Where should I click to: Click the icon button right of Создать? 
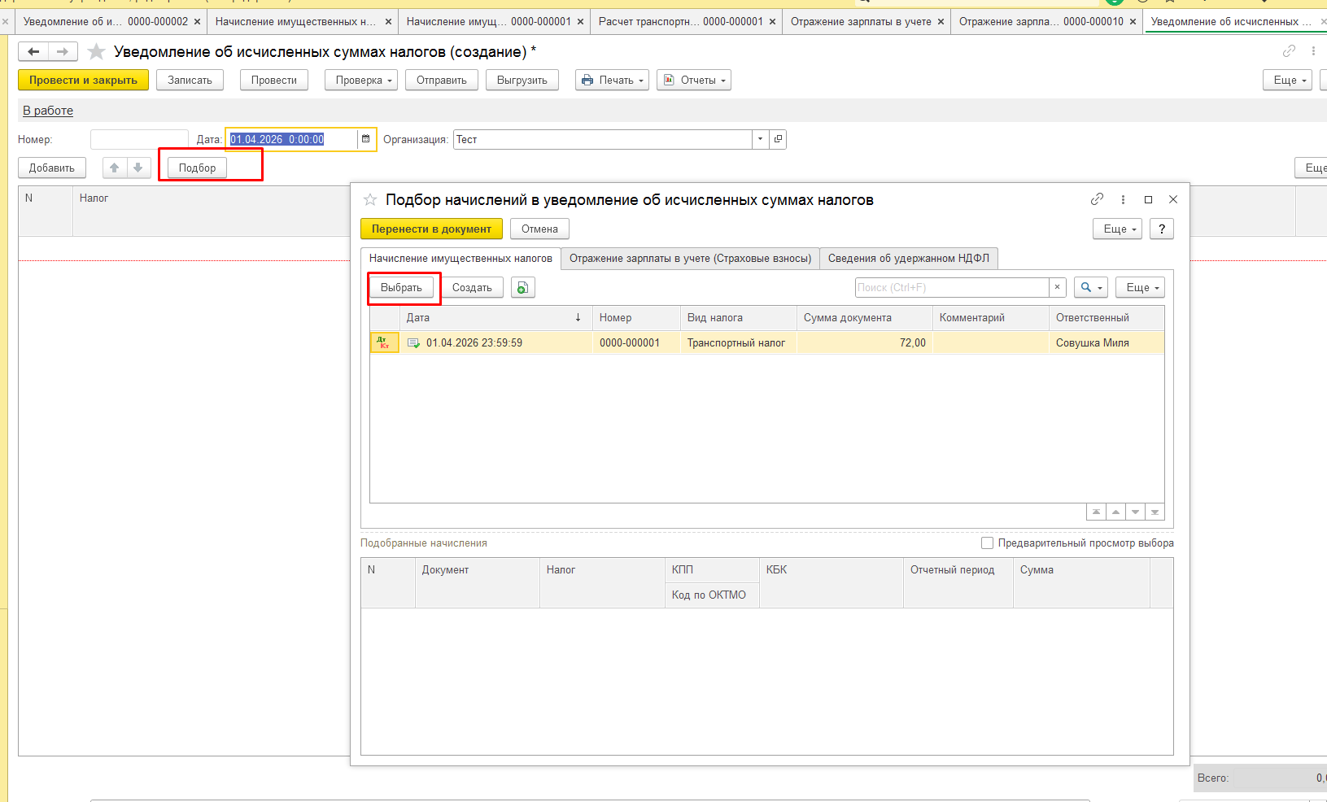click(x=523, y=288)
